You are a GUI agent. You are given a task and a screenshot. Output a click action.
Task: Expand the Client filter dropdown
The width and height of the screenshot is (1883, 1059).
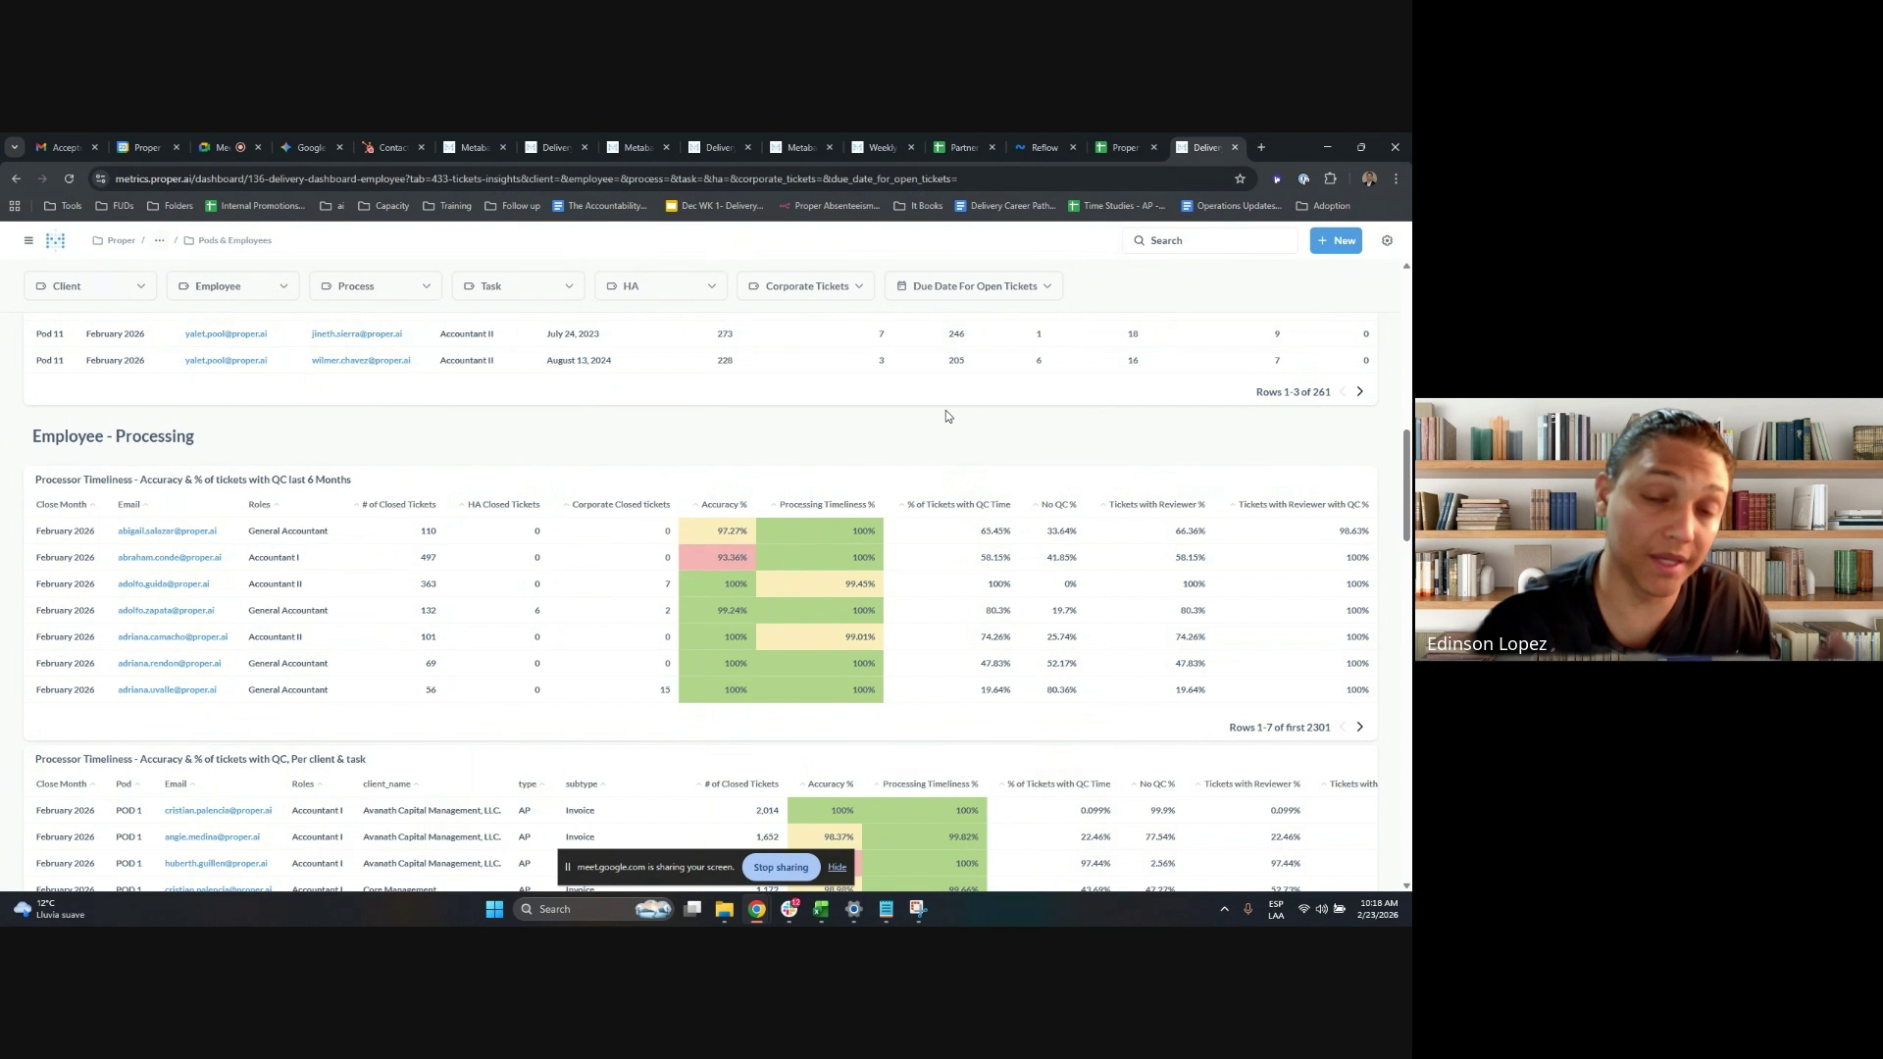click(x=89, y=286)
